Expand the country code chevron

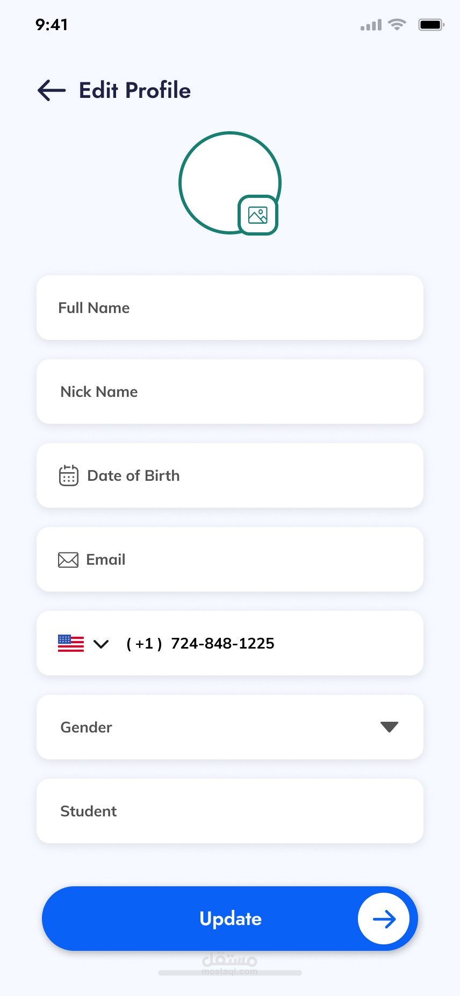coord(101,644)
